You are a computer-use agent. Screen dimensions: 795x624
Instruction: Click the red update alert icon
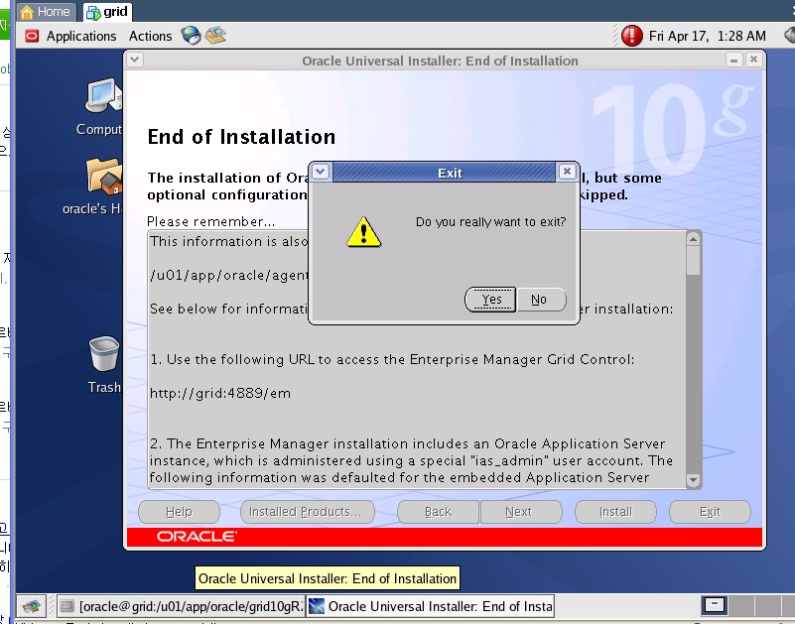tap(631, 36)
